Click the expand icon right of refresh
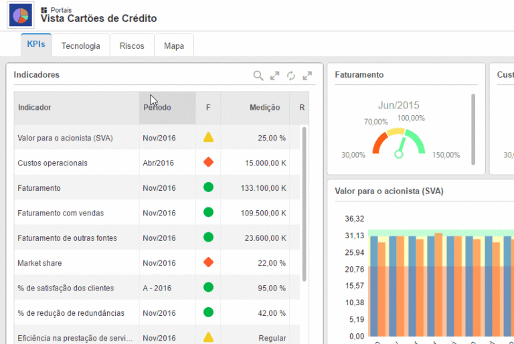 click(x=307, y=76)
